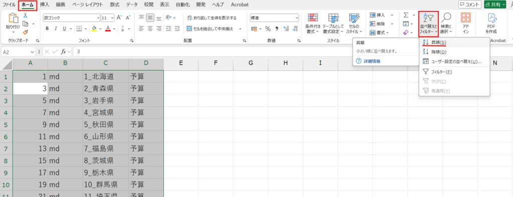This screenshot has width=513, height=197.
Task: Switch to the 挿入 ribbon tab
Action: 45,5
